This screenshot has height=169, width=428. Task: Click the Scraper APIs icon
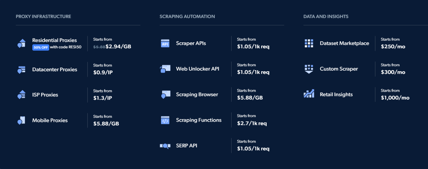[x=165, y=43]
